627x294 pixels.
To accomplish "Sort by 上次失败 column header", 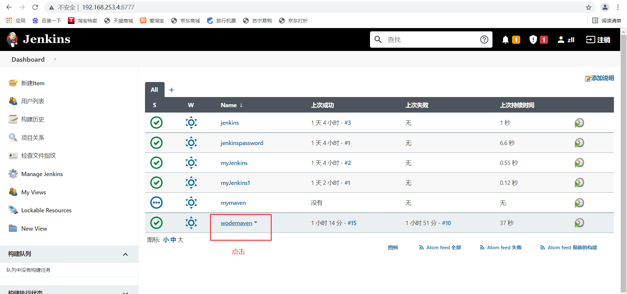I will click(417, 105).
